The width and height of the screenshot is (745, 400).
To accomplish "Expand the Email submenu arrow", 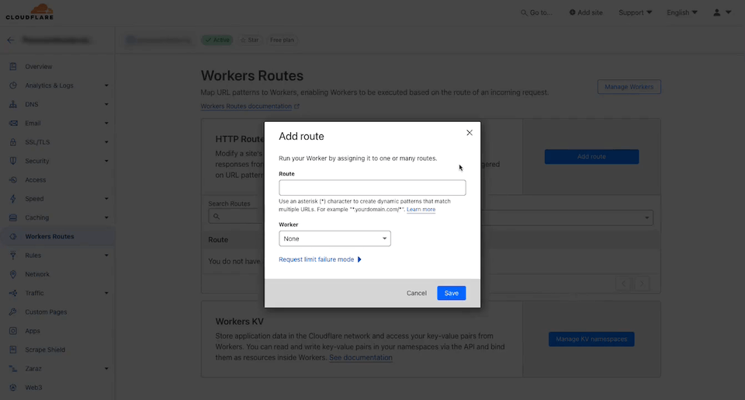I will [x=106, y=123].
